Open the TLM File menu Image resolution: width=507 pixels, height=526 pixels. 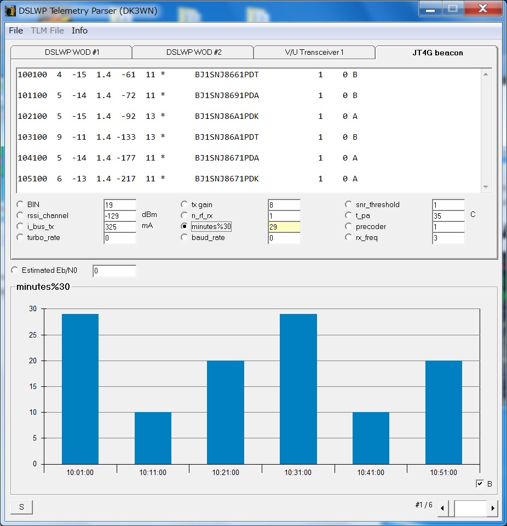coord(47,31)
